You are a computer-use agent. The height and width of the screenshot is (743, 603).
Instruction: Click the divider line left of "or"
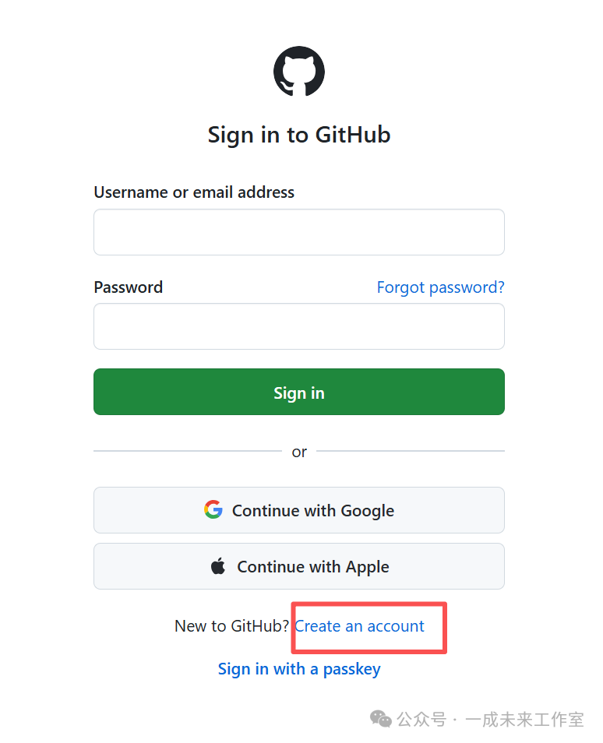pos(187,451)
